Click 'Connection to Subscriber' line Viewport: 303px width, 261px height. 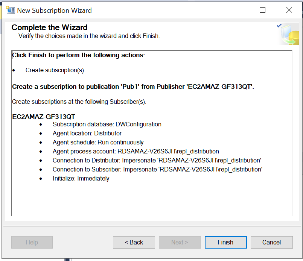click(157, 170)
